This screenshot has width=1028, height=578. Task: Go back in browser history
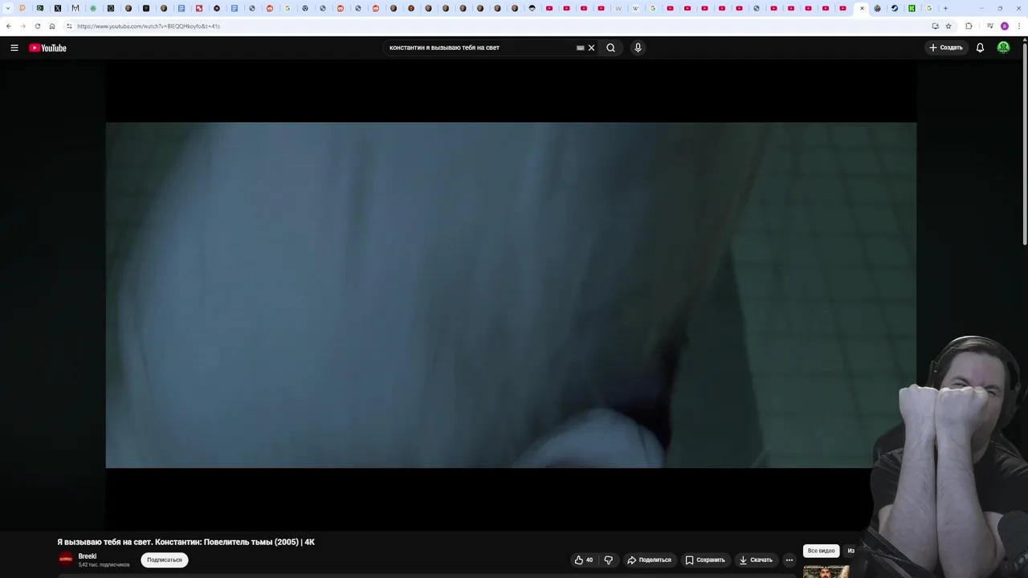[9, 26]
